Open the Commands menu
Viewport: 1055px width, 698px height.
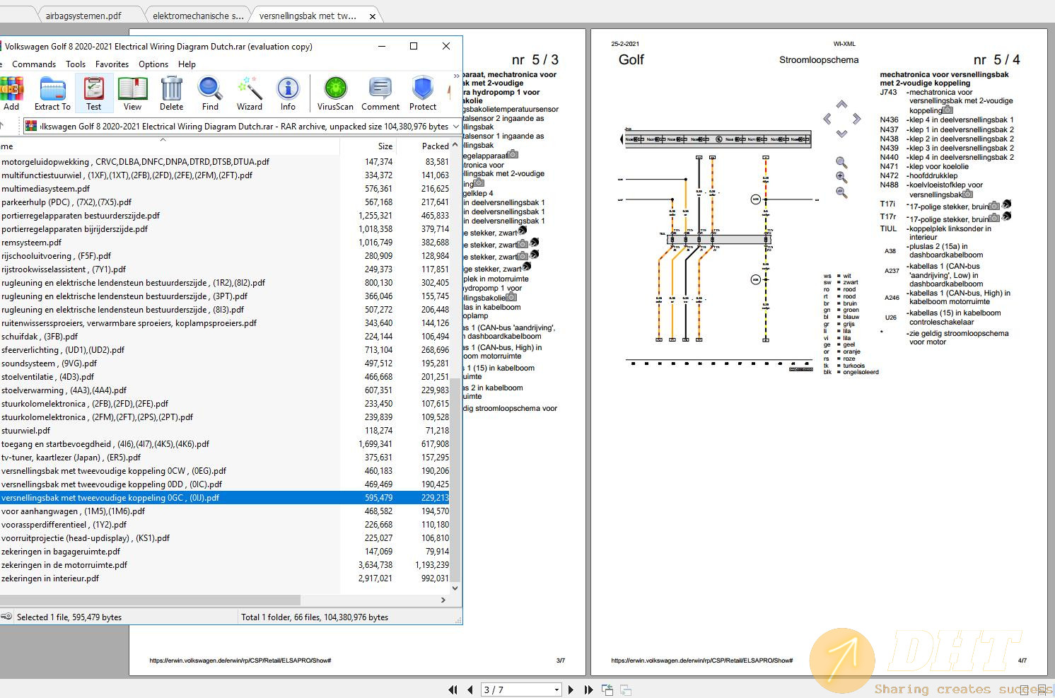34,64
